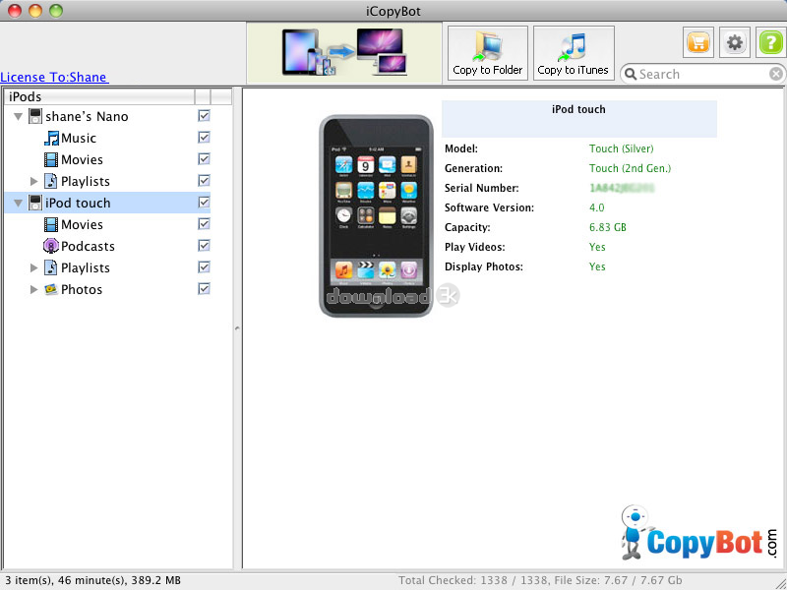The width and height of the screenshot is (787, 590).
Task: Open settings with the gear icon
Action: pyautogui.click(x=734, y=42)
